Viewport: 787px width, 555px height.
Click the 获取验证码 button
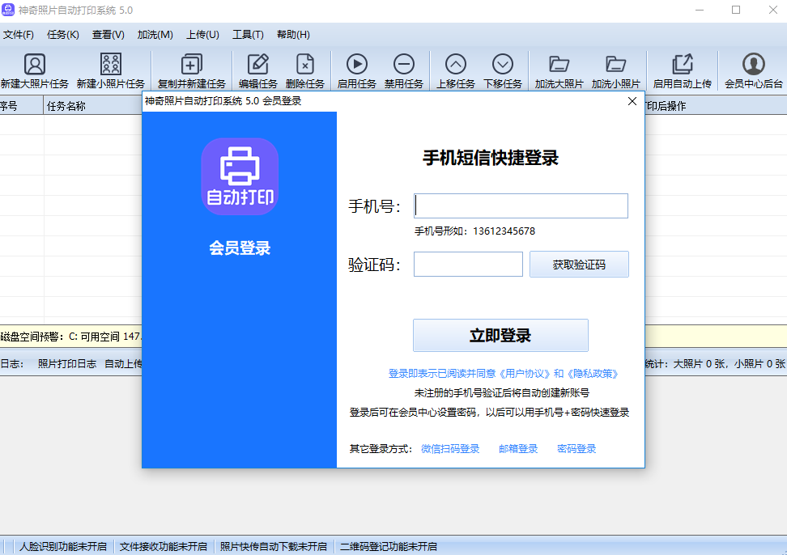pyautogui.click(x=579, y=265)
